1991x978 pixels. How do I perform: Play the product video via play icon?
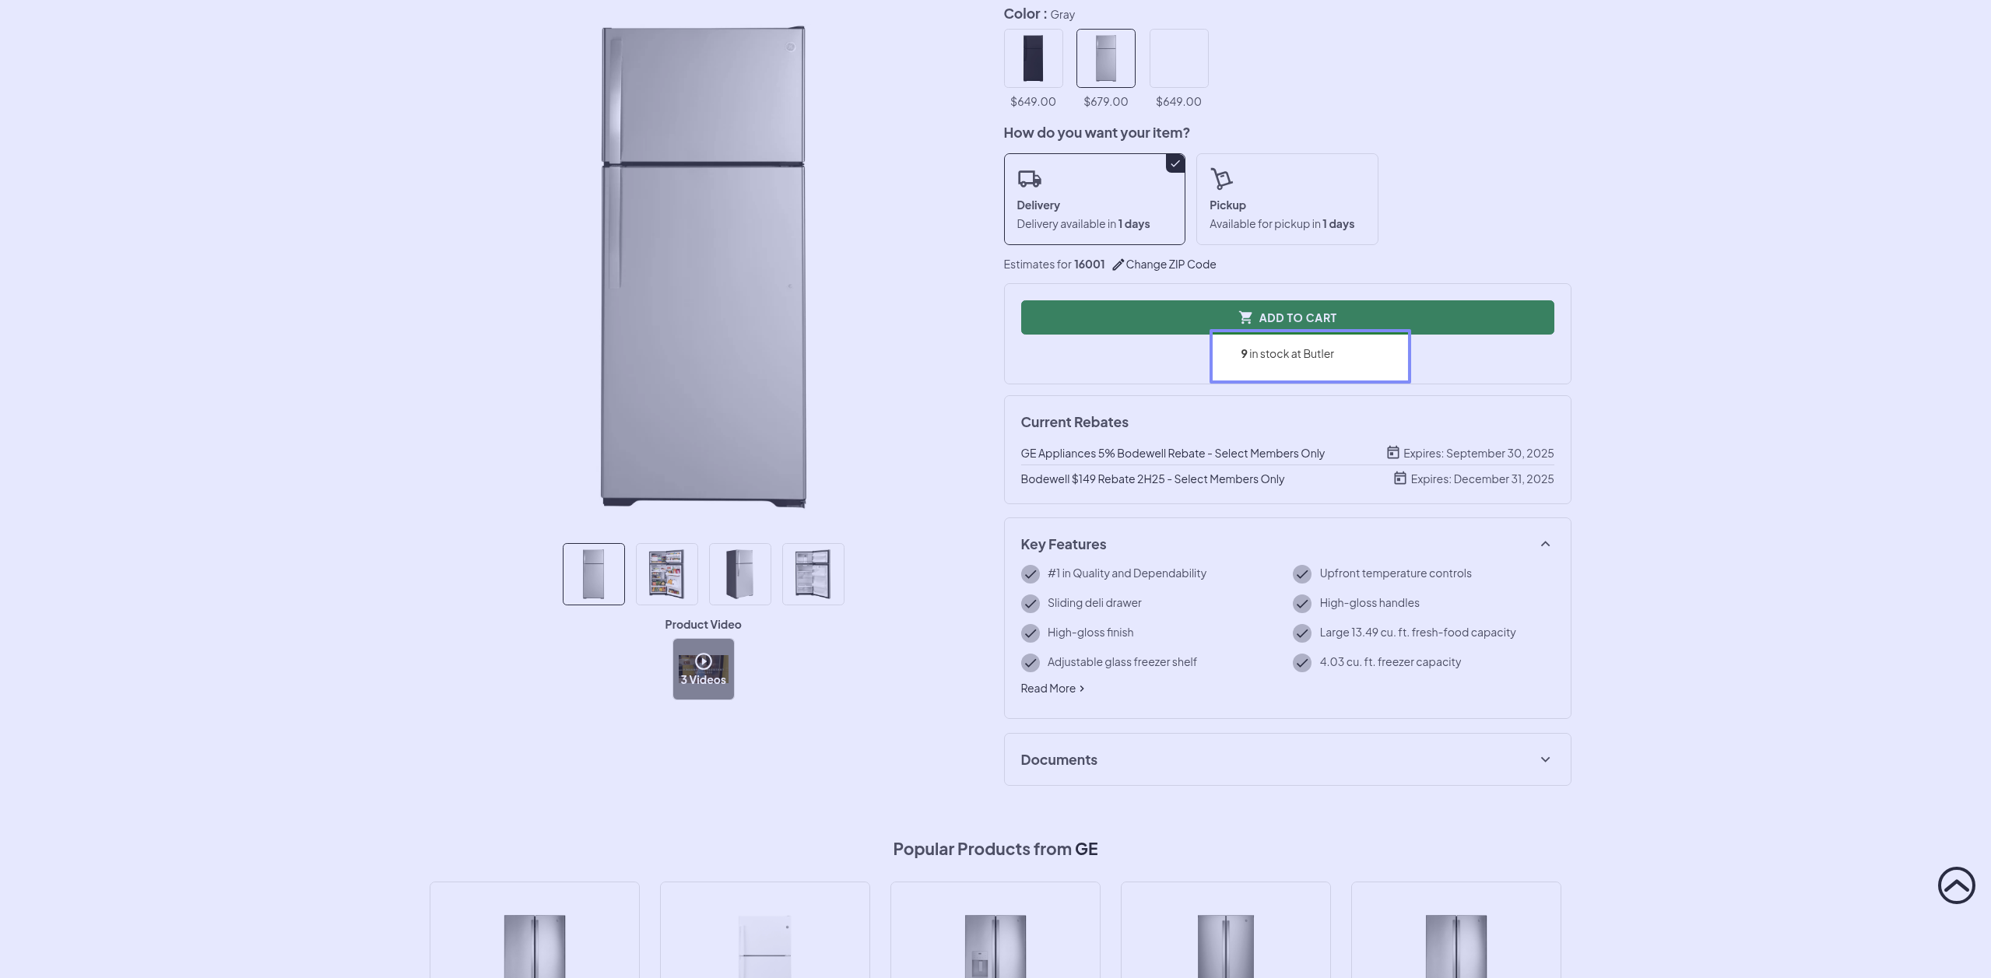(703, 661)
